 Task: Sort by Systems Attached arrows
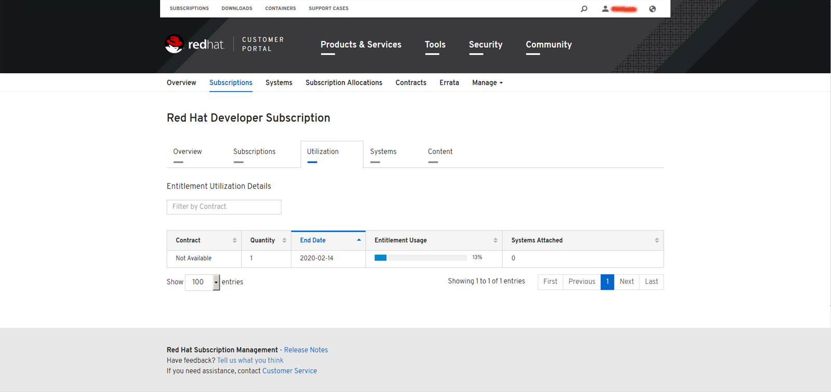pyautogui.click(x=656, y=240)
